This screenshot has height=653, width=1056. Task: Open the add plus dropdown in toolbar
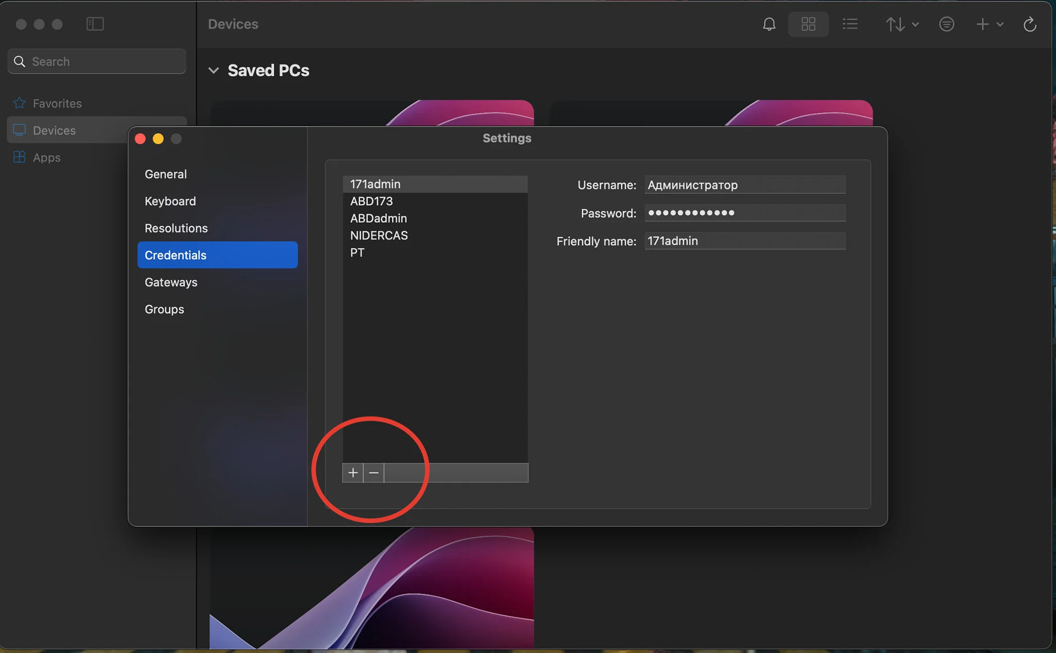(989, 24)
